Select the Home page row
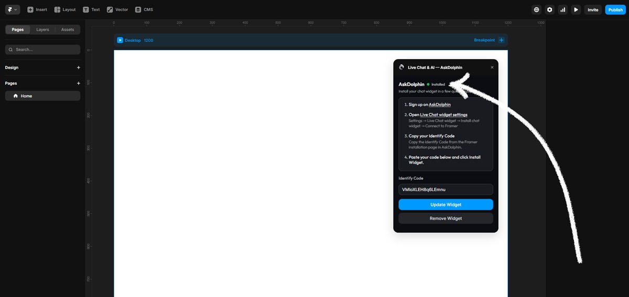Viewport: 629px width, 297px height. pos(42,96)
